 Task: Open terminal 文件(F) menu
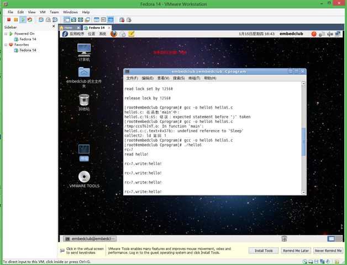[132, 78]
